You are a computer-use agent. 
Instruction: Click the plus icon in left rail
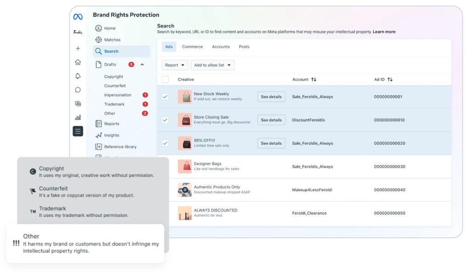click(78, 48)
